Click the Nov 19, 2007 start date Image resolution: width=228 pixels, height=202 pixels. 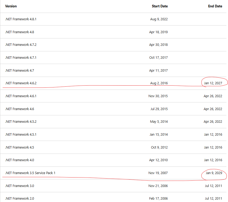[x=158, y=173]
